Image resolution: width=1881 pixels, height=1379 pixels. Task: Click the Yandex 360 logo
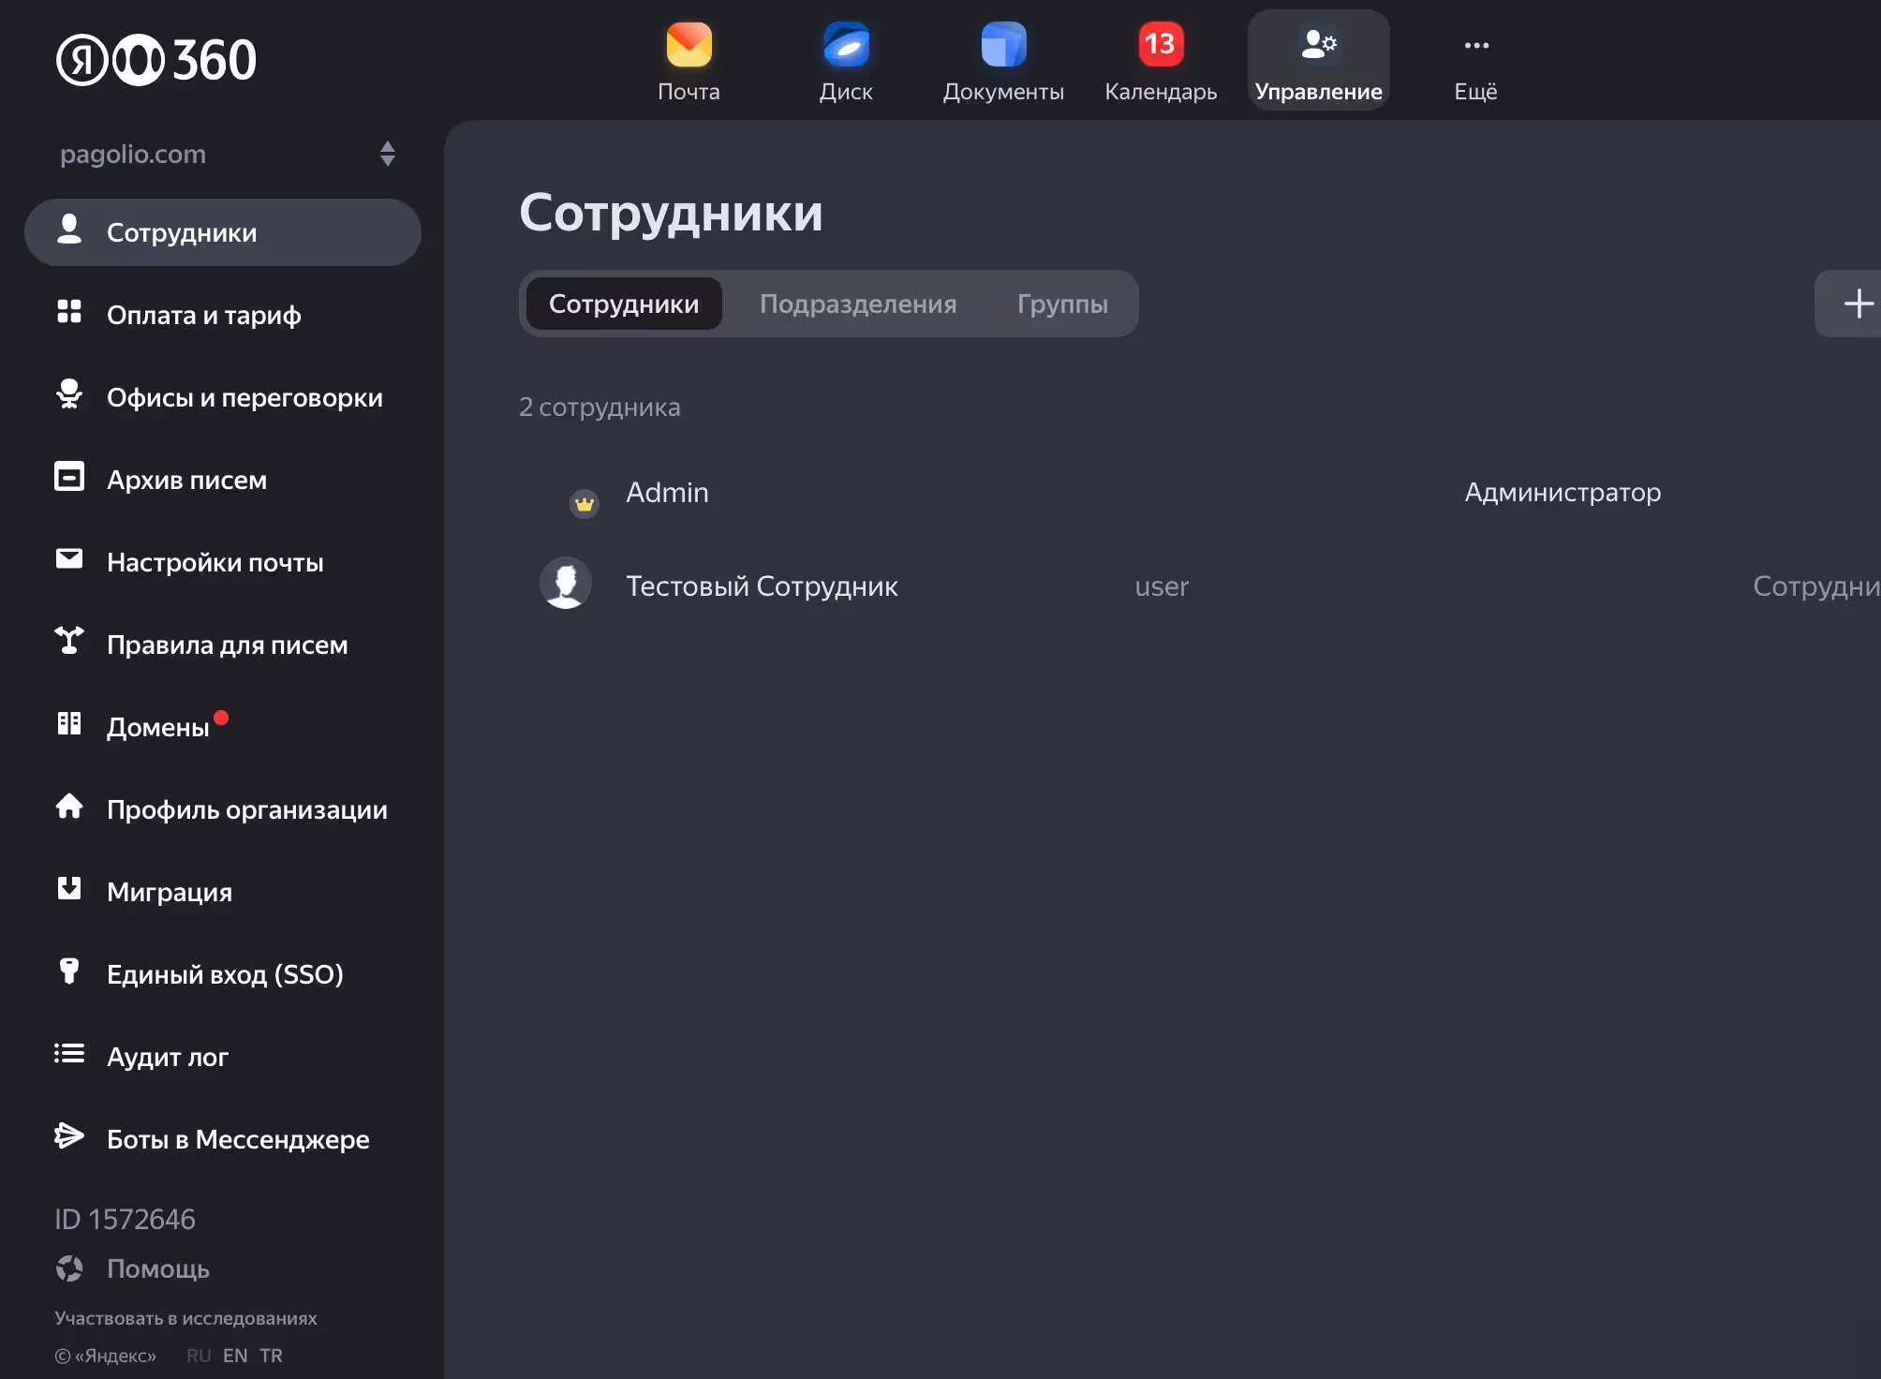[156, 60]
